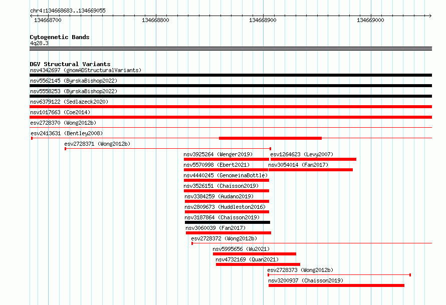
Task: Click the red bar under nsv5995656 (Wu2021)
Action: pyautogui.click(x=254, y=254)
